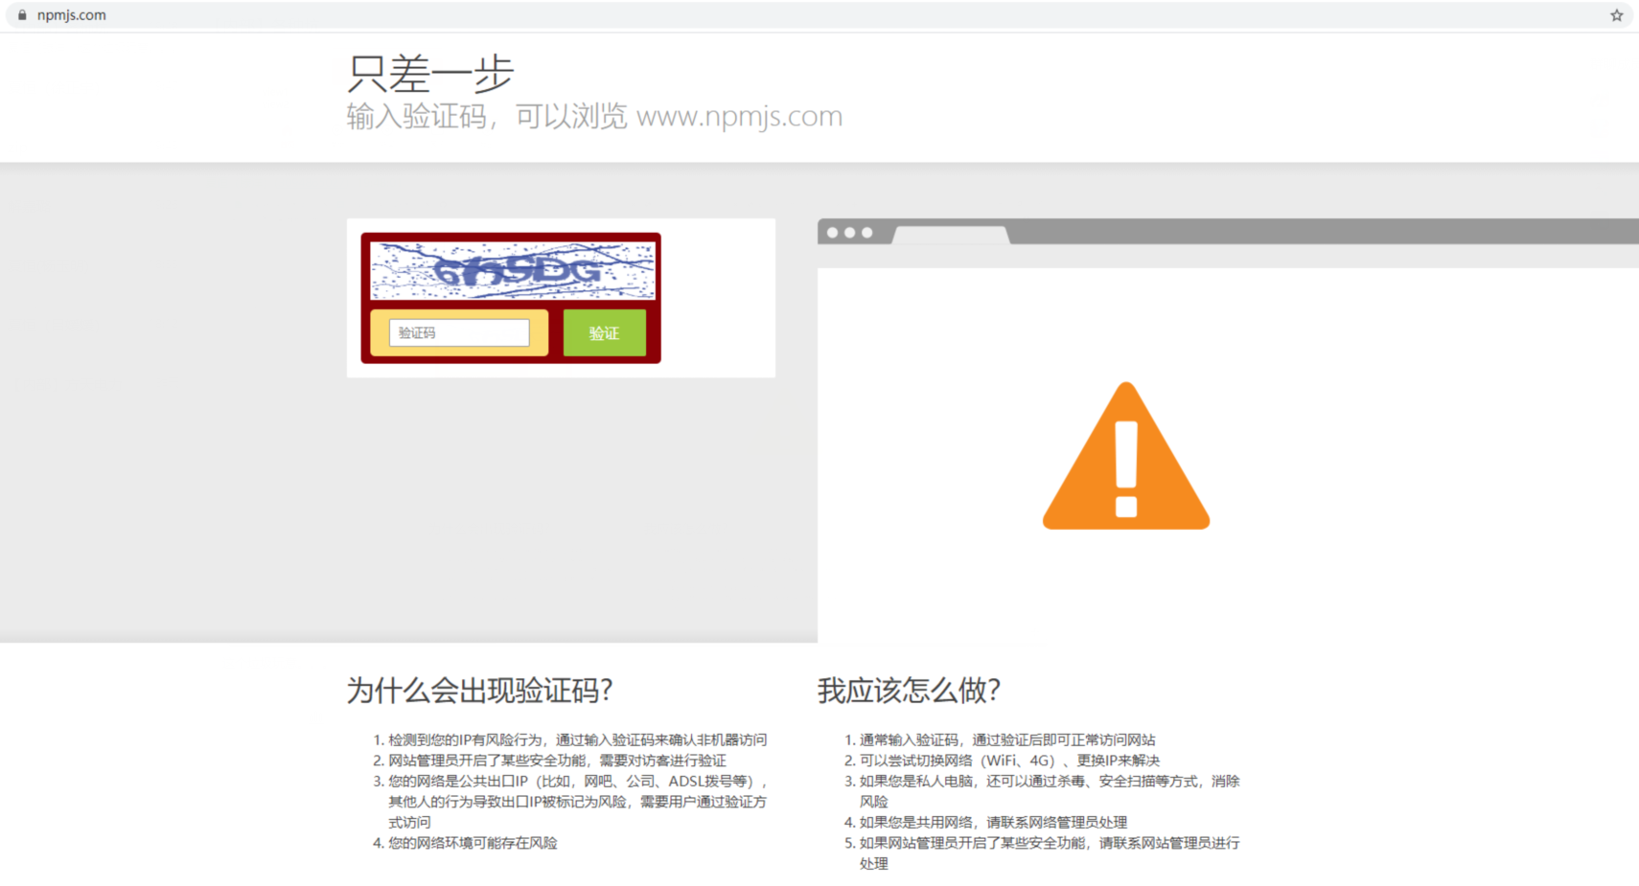
Task: Click the middle dot in the mock browser toolbar
Action: pos(851,232)
